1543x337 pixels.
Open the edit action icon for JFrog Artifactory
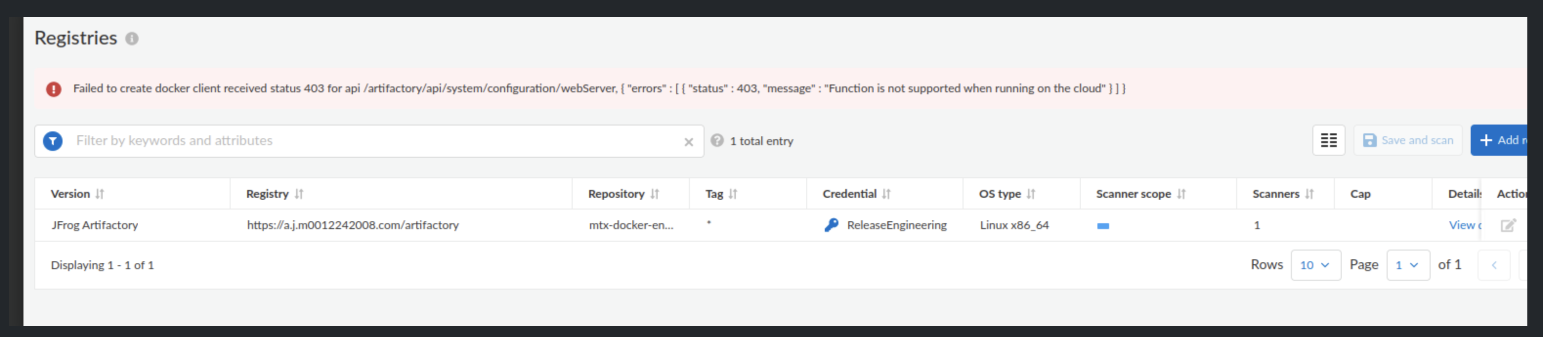(1508, 225)
